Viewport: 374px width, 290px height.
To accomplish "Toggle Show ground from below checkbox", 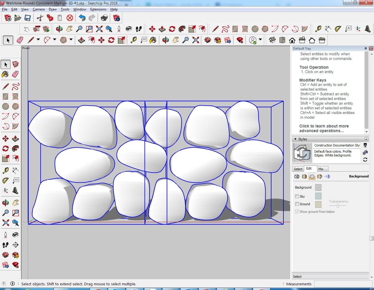I will 297,212.
